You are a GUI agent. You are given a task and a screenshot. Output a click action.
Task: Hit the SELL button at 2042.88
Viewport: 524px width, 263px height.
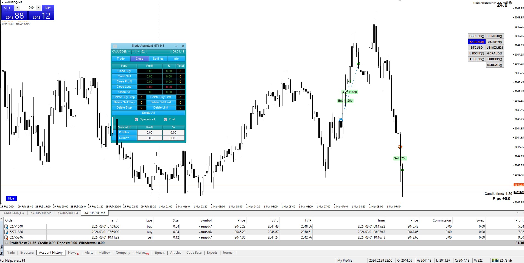pyautogui.click(x=14, y=16)
